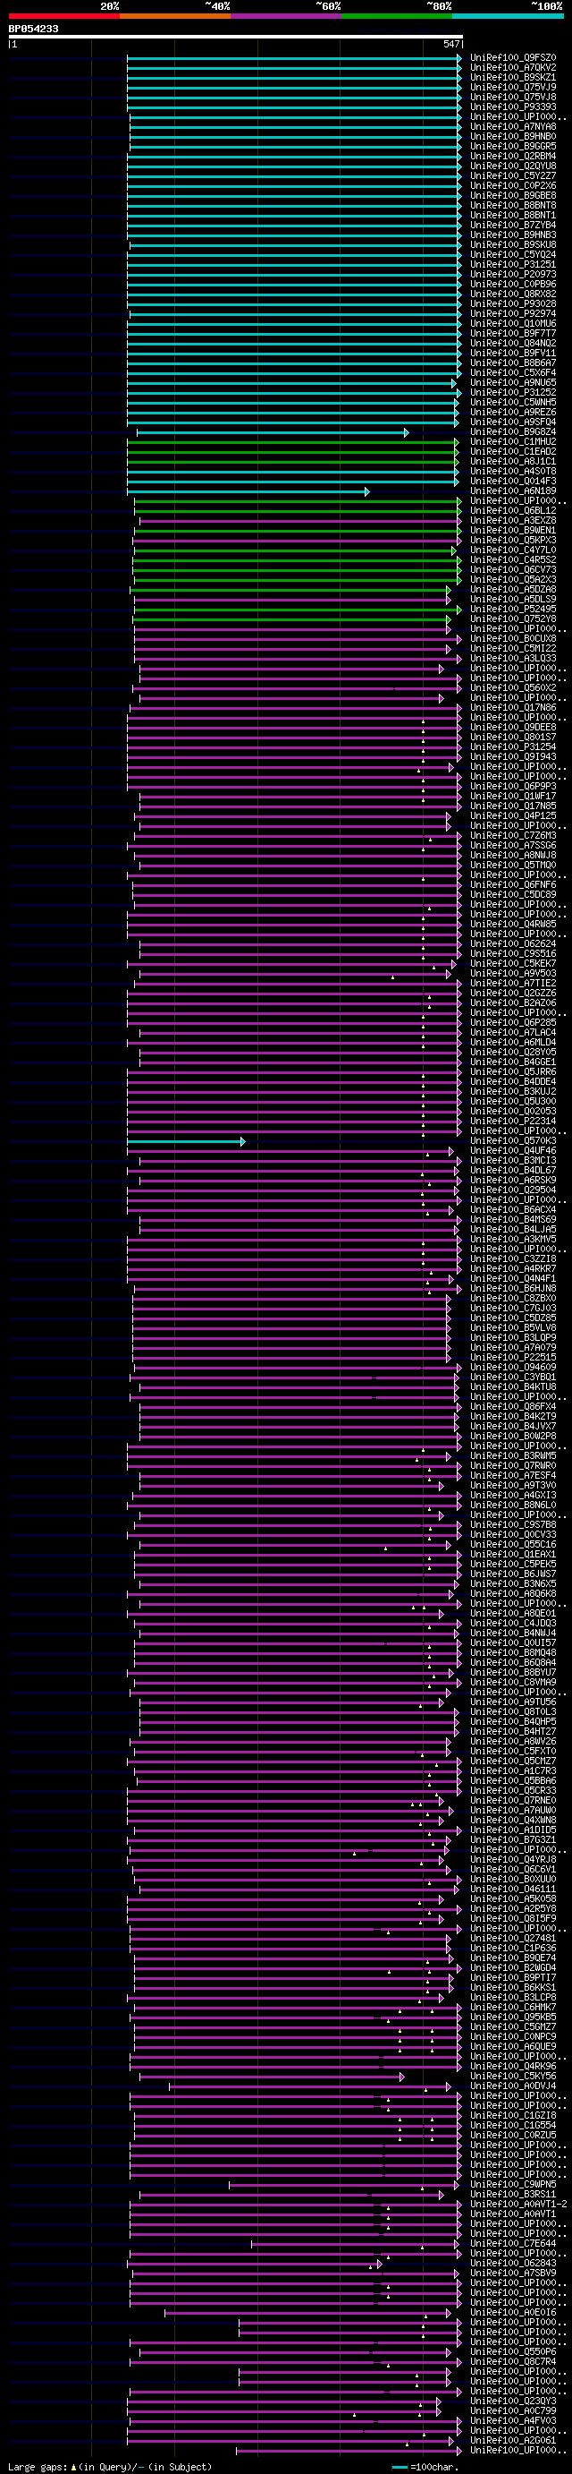Click the purple ~60% identity legend segment
The width and height of the screenshot is (572, 2474).
coord(286,16)
